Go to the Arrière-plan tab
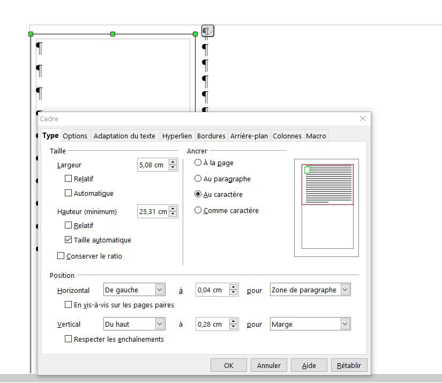This screenshot has height=383, width=442. [249, 136]
